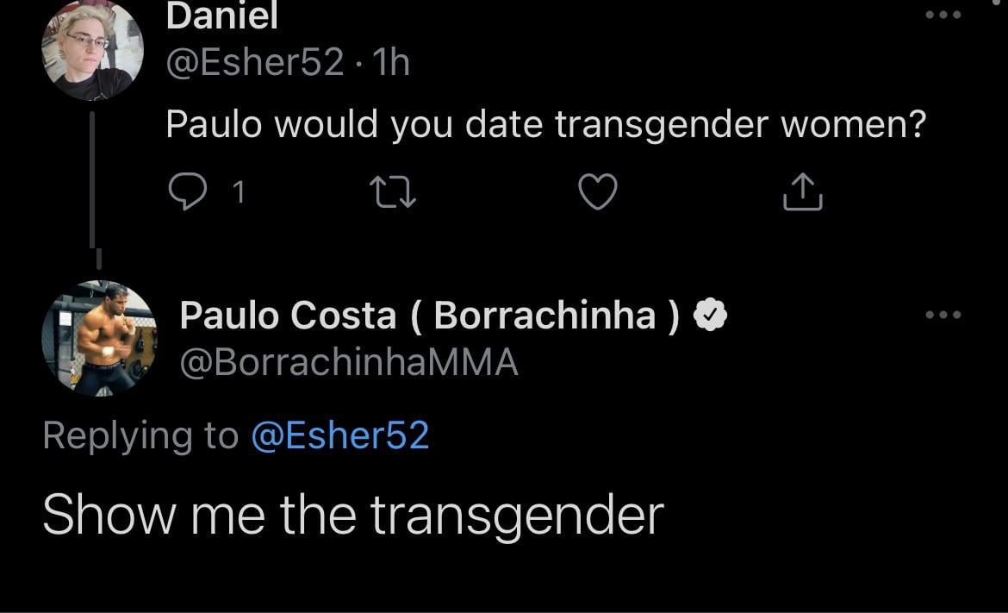This screenshot has width=1008, height=613.
Task: Open Paulo Costa's profile picture
Action: (x=100, y=338)
